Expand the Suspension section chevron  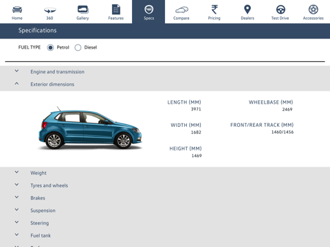pos(16,210)
